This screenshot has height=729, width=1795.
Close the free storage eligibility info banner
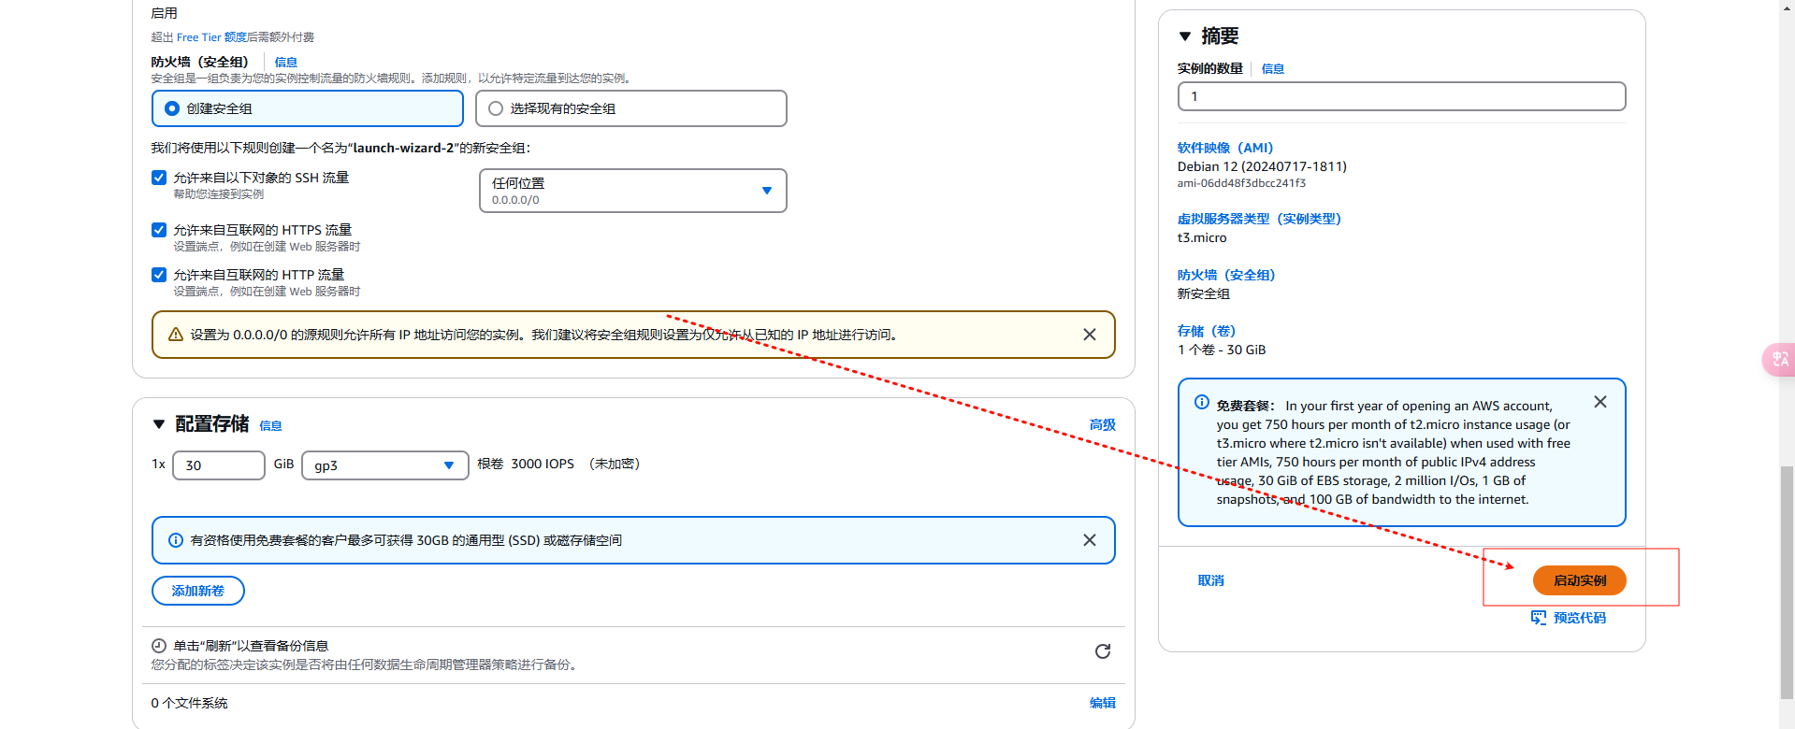[x=1089, y=540]
